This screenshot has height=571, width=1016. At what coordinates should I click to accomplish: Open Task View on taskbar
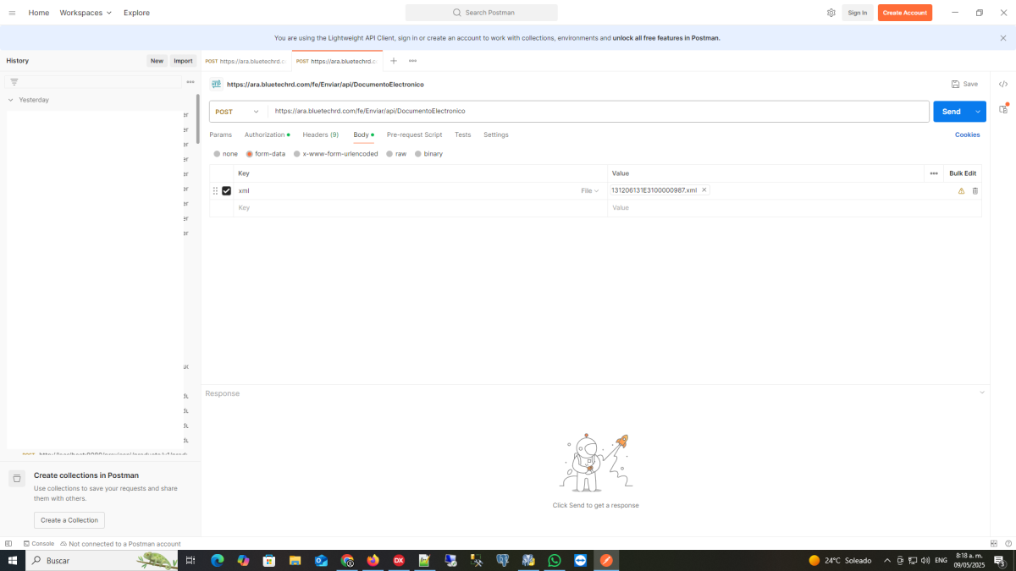(x=190, y=560)
